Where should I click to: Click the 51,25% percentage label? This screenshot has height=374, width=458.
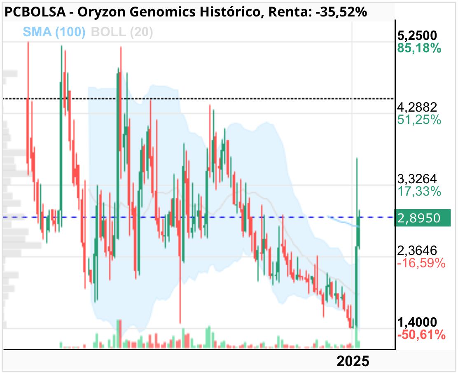point(419,120)
